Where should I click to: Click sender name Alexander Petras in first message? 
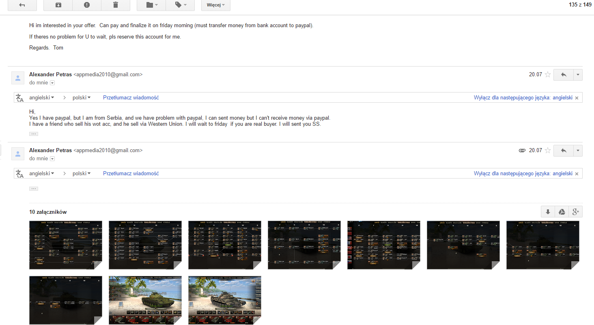point(50,75)
